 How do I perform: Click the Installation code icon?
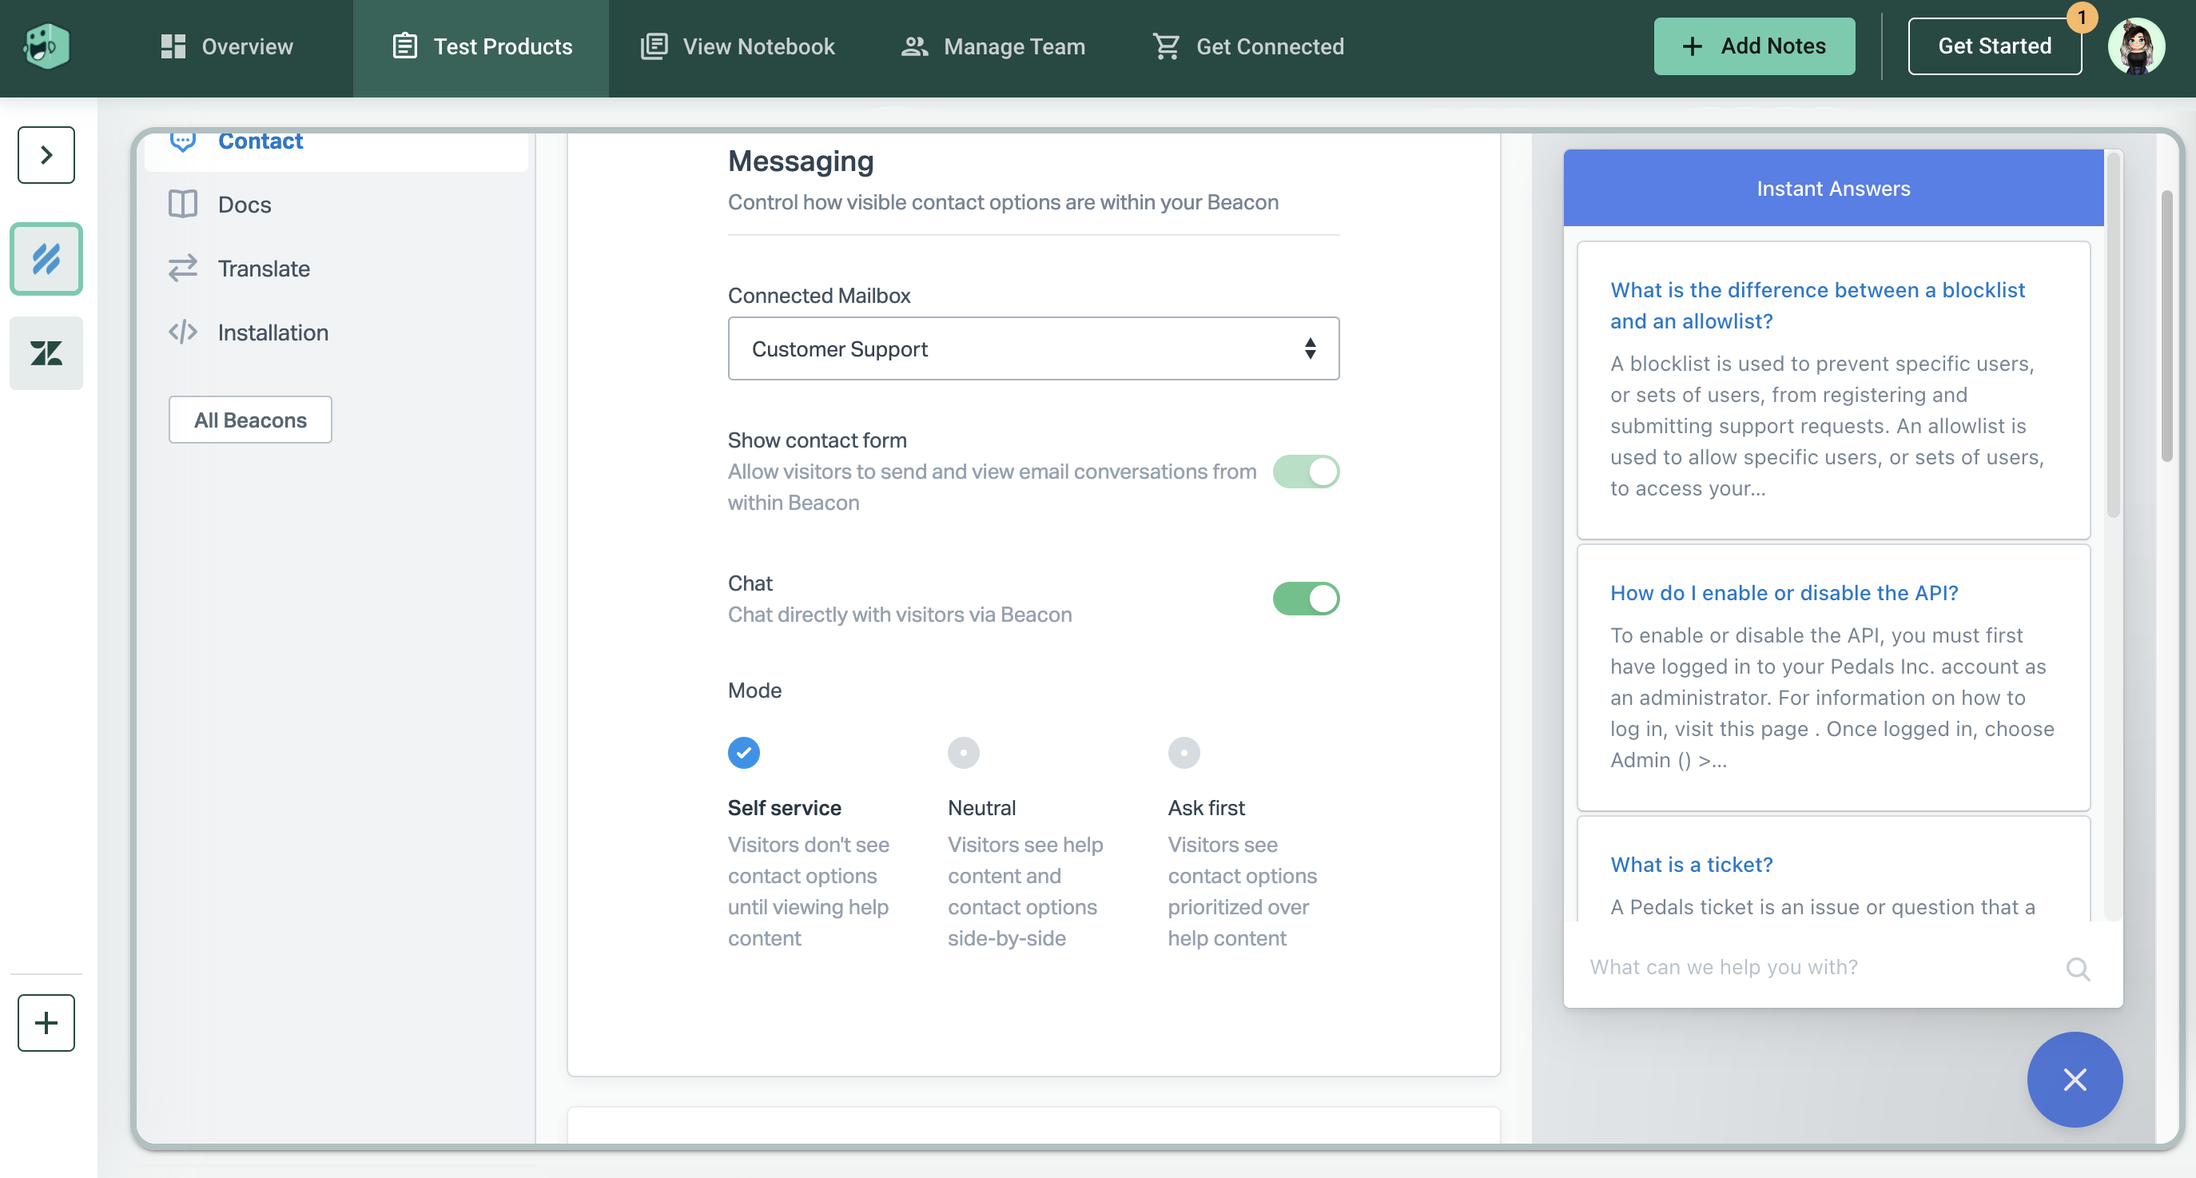(x=182, y=332)
